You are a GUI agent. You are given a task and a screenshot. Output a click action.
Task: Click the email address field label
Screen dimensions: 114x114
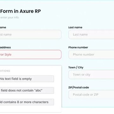pyautogui.click(x=5, y=47)
